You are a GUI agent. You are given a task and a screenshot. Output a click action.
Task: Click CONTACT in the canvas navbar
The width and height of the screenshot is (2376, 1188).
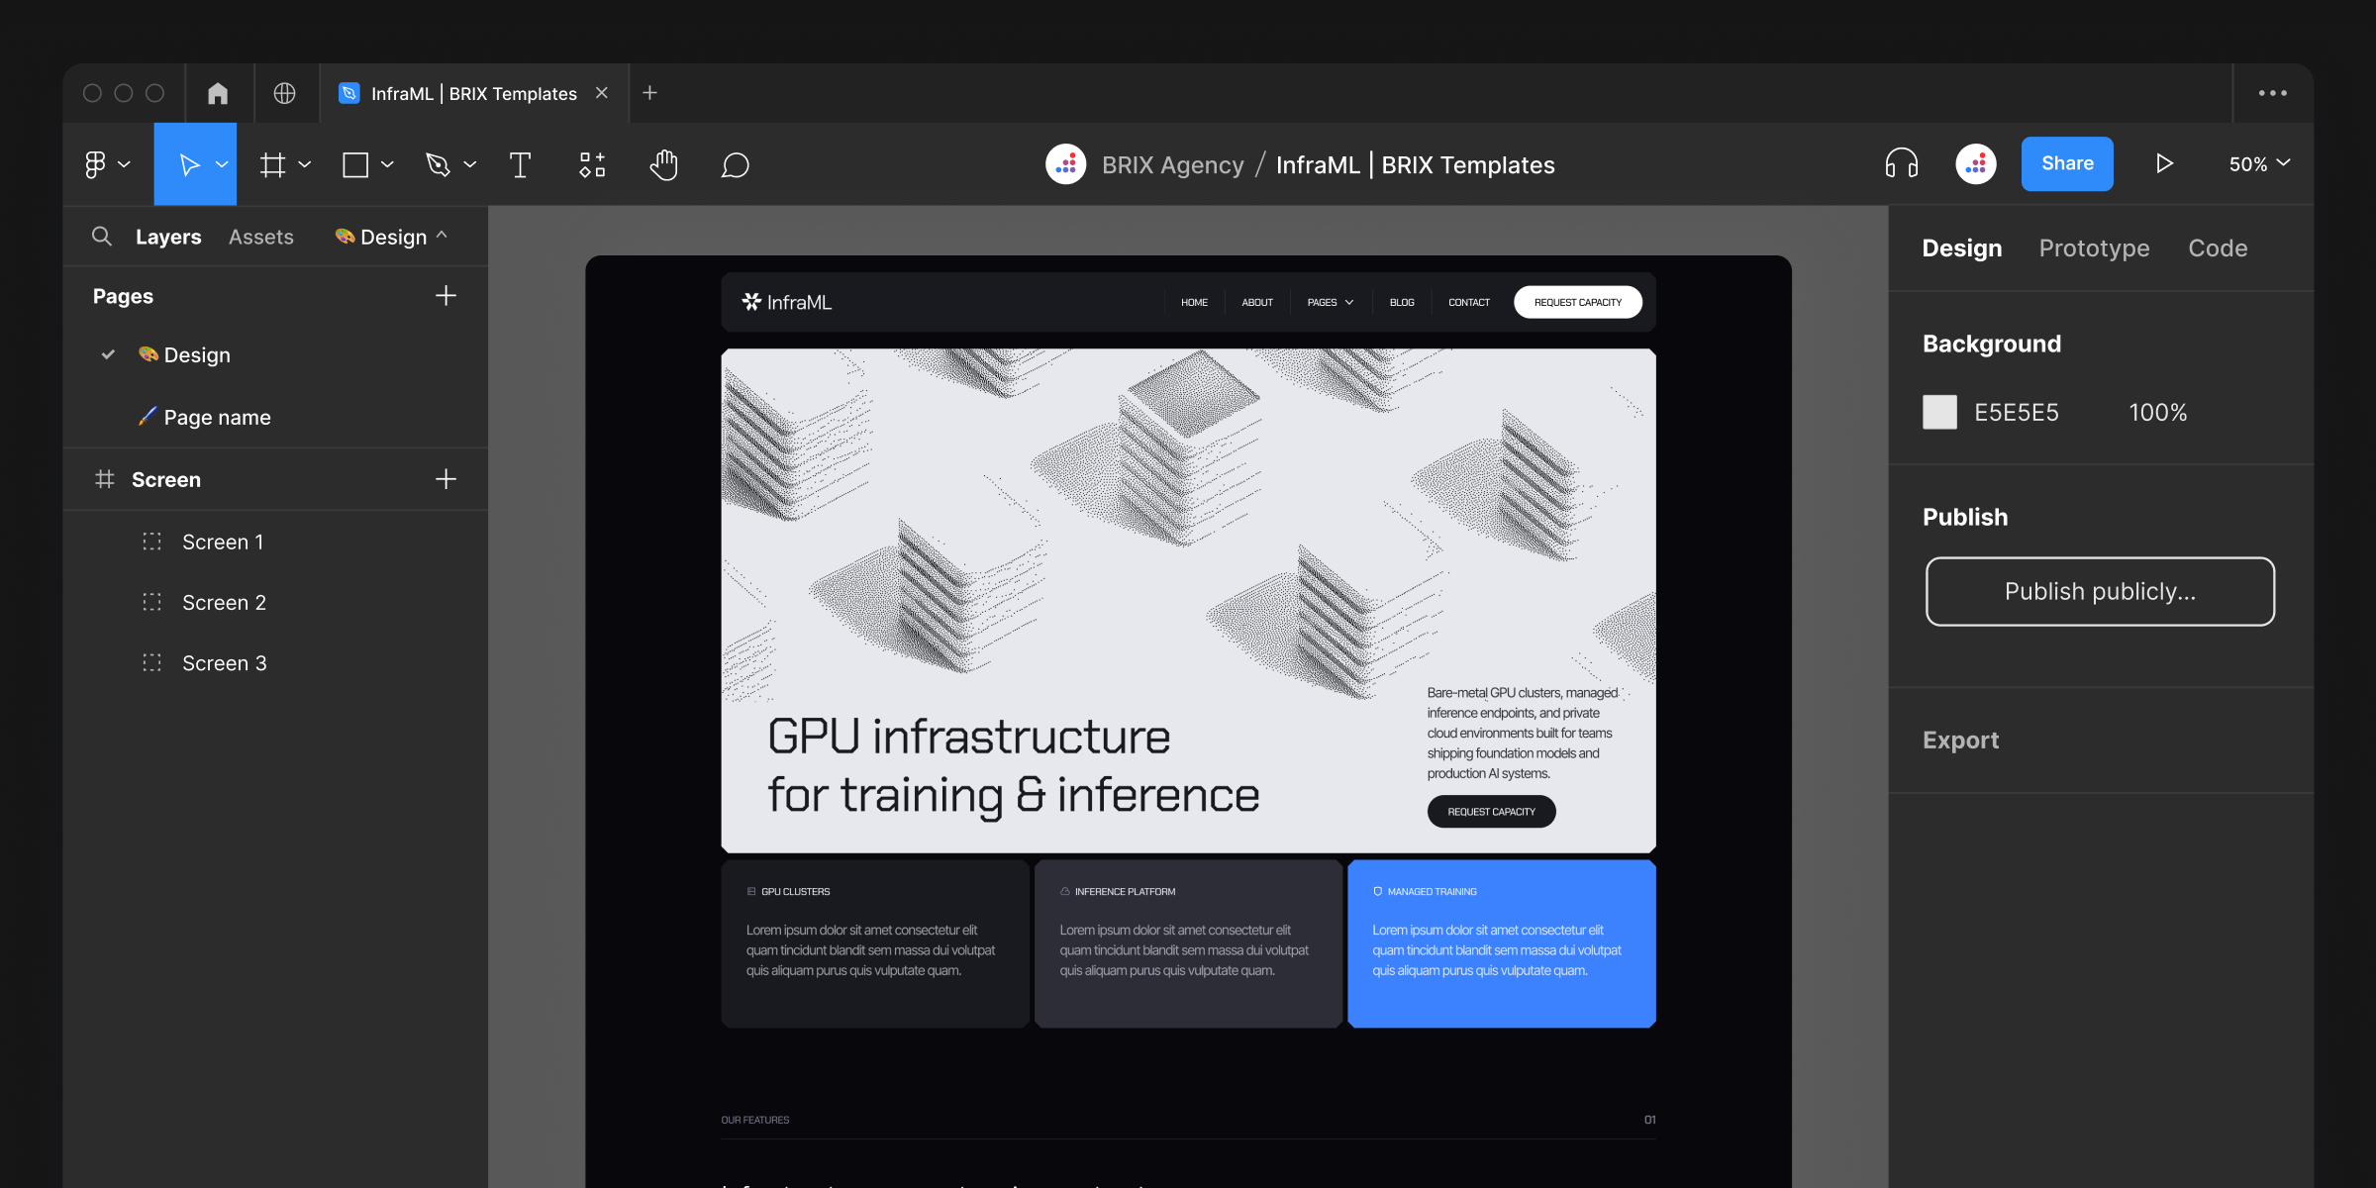click(1468, 302)
